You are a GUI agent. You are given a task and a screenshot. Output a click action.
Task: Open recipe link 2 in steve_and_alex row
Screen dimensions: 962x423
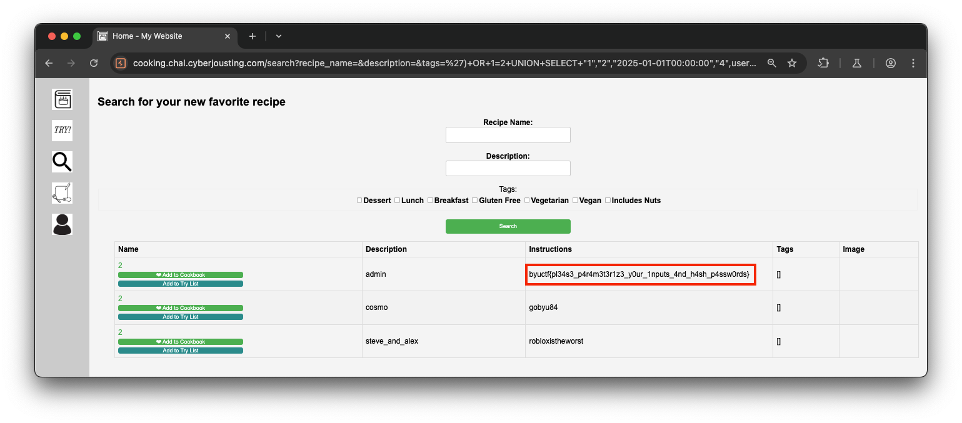[x=120, y=332]
